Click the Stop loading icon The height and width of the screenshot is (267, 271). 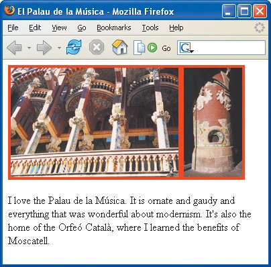click(x=97, y=47)
